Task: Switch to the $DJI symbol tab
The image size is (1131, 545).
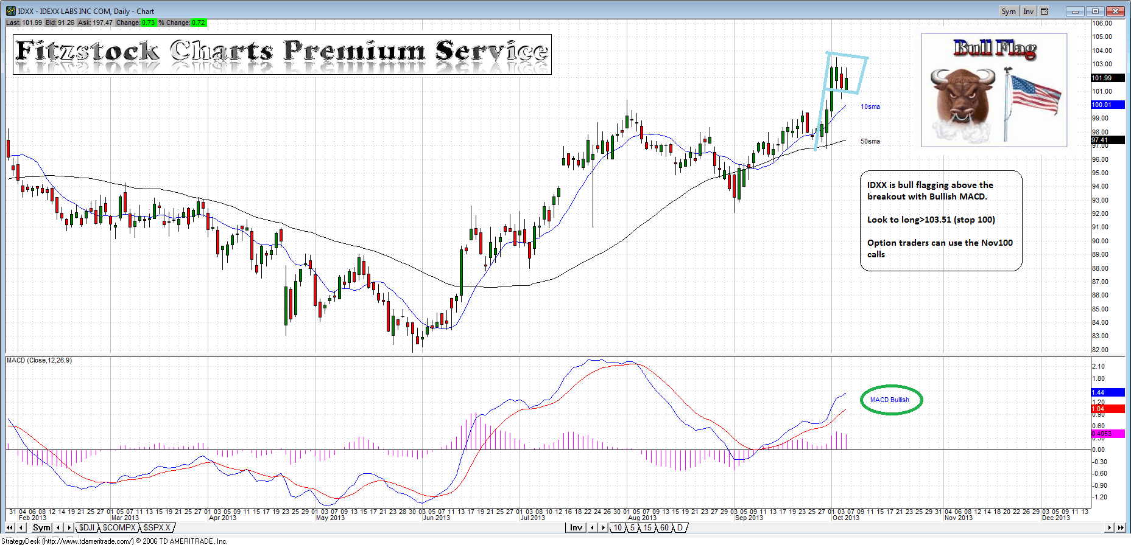Action: 86,527
